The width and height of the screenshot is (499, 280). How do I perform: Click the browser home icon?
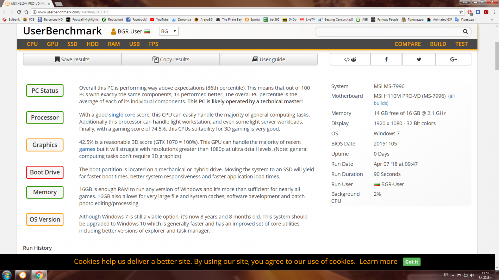point(26,12)
